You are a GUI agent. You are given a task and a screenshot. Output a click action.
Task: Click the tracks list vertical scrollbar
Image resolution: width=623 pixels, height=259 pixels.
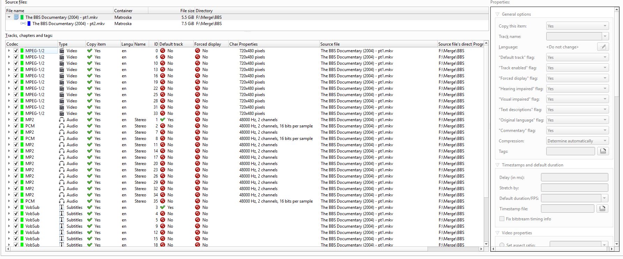point(486,139)
